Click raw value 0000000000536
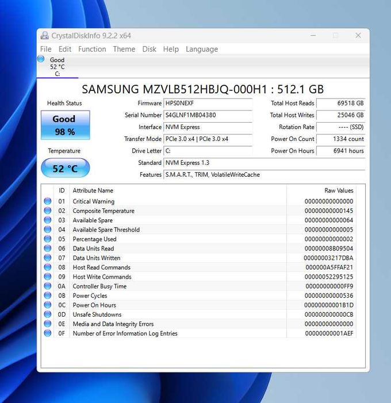 (x=329, y=295)
